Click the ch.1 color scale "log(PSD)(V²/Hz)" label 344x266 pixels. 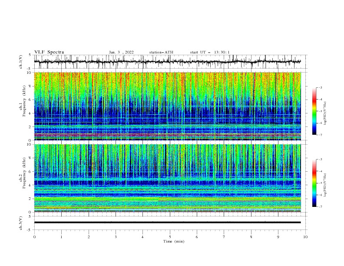coord(325,113)
